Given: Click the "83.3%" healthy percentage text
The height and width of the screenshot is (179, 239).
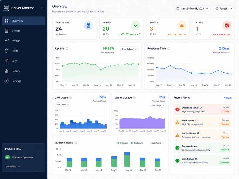Looking at the screenshot, I should [x=106, y=34].
